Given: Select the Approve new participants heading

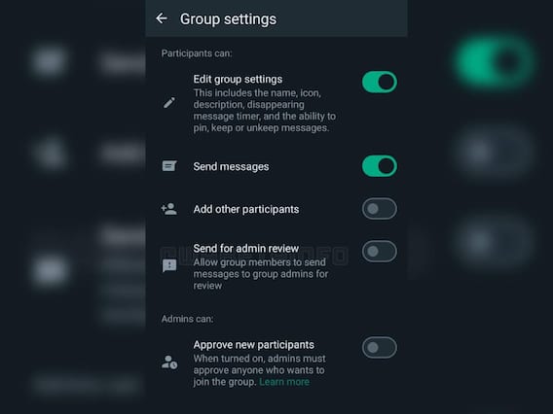Looking at the screenshot, I should [253, 345].
